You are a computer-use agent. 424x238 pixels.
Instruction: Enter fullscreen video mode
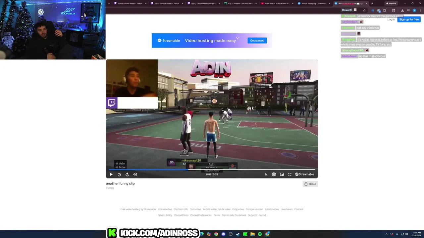(290, 174)
